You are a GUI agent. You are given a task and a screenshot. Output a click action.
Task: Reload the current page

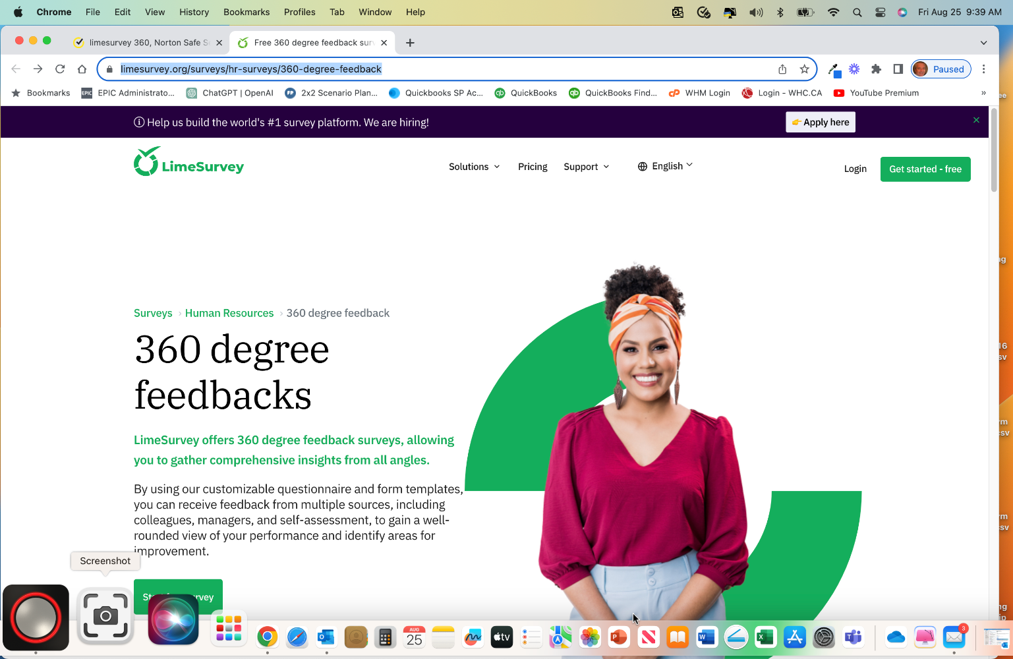tap(60, 69)
